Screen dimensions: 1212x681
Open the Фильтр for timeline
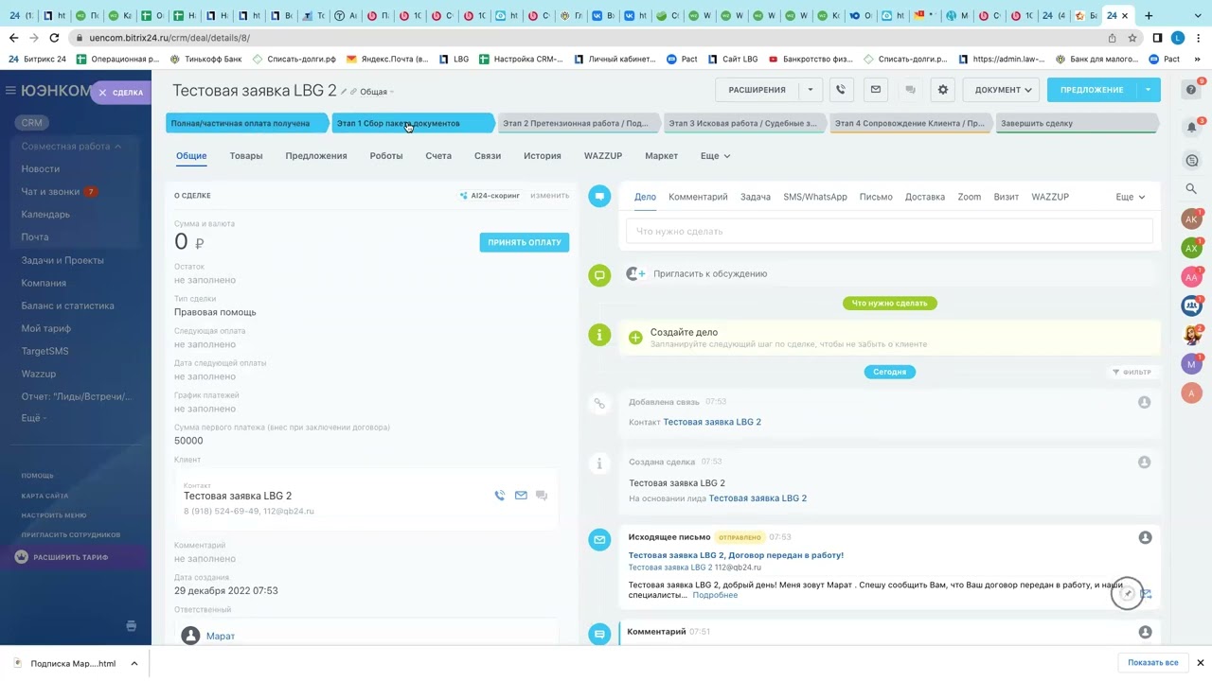pyautogui.click(x=1132, y=373)
